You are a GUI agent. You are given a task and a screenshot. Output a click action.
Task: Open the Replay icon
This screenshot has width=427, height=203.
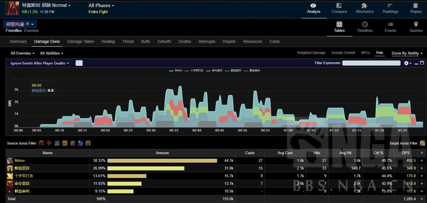(415, 6)
